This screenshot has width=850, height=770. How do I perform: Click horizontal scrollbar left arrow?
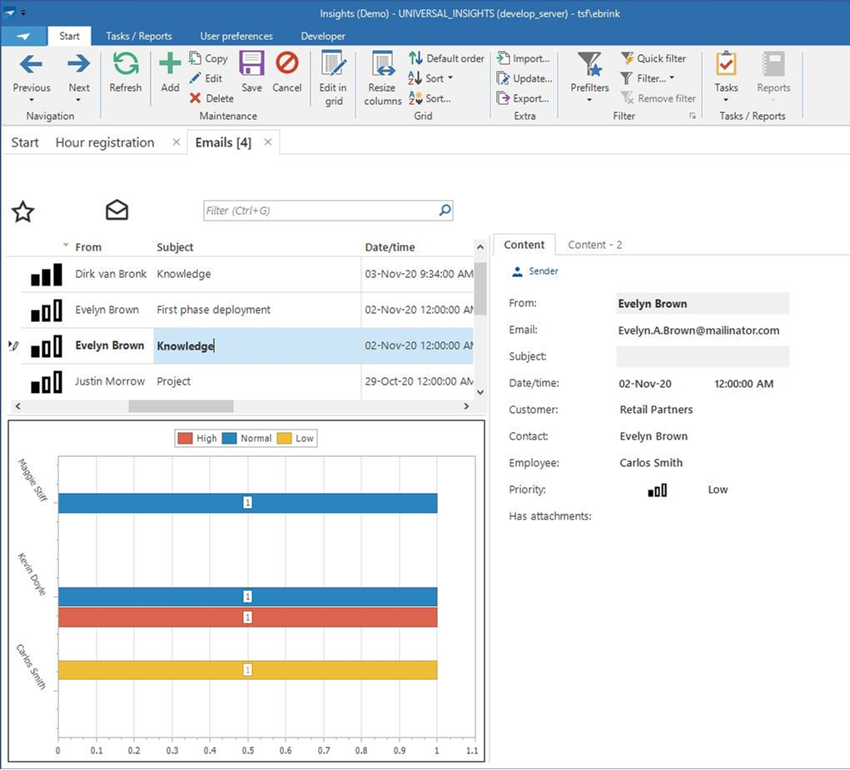17,406
